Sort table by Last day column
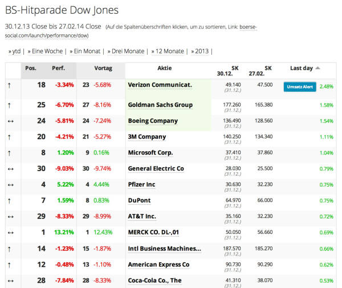Image resolution: width=342 pixels, height=288 pixels. click(x=302, y=68)
